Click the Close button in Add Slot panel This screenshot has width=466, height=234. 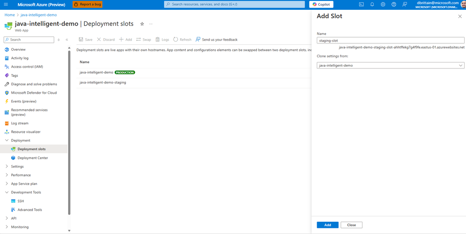coord(351,225)
